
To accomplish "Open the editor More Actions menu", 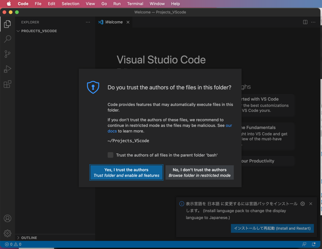I will coord(313,22).
